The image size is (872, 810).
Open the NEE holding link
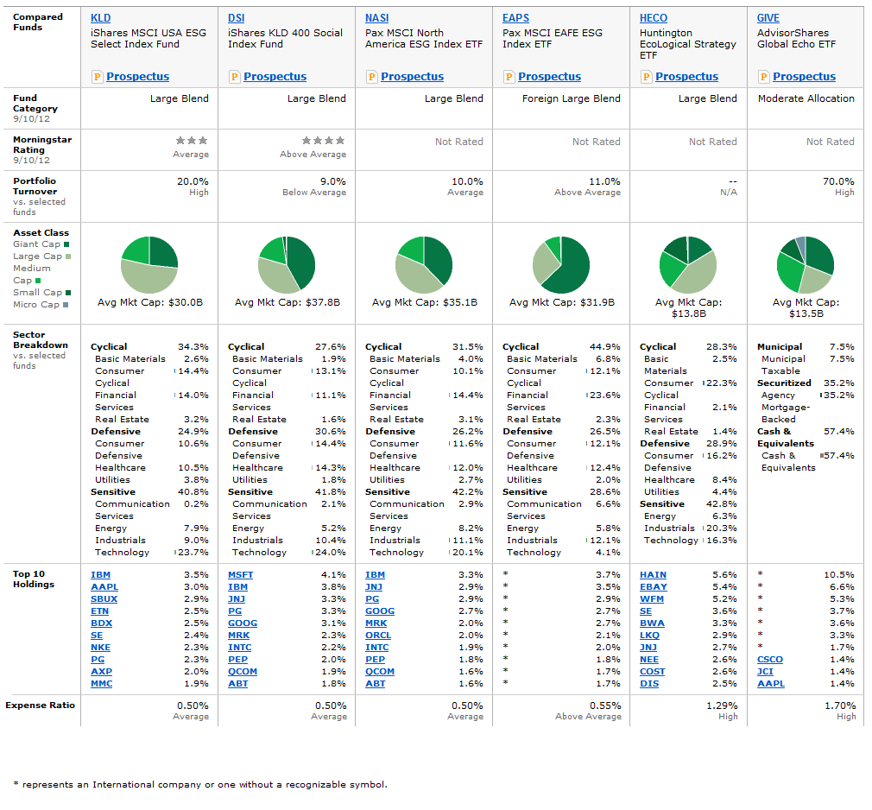(x=649, y=660)
